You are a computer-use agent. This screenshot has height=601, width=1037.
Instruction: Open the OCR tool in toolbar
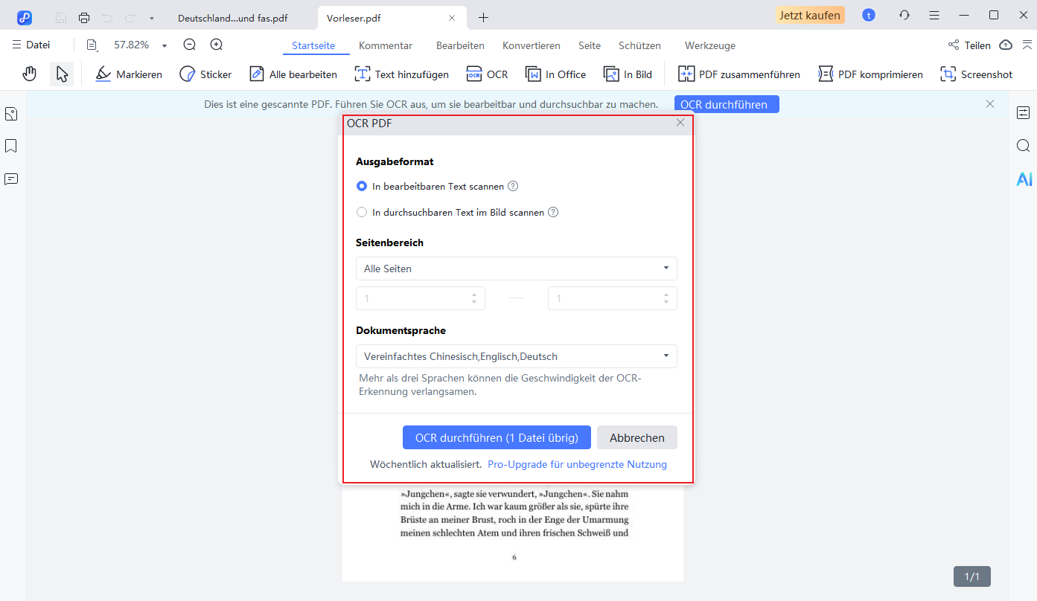click(487, 74)
